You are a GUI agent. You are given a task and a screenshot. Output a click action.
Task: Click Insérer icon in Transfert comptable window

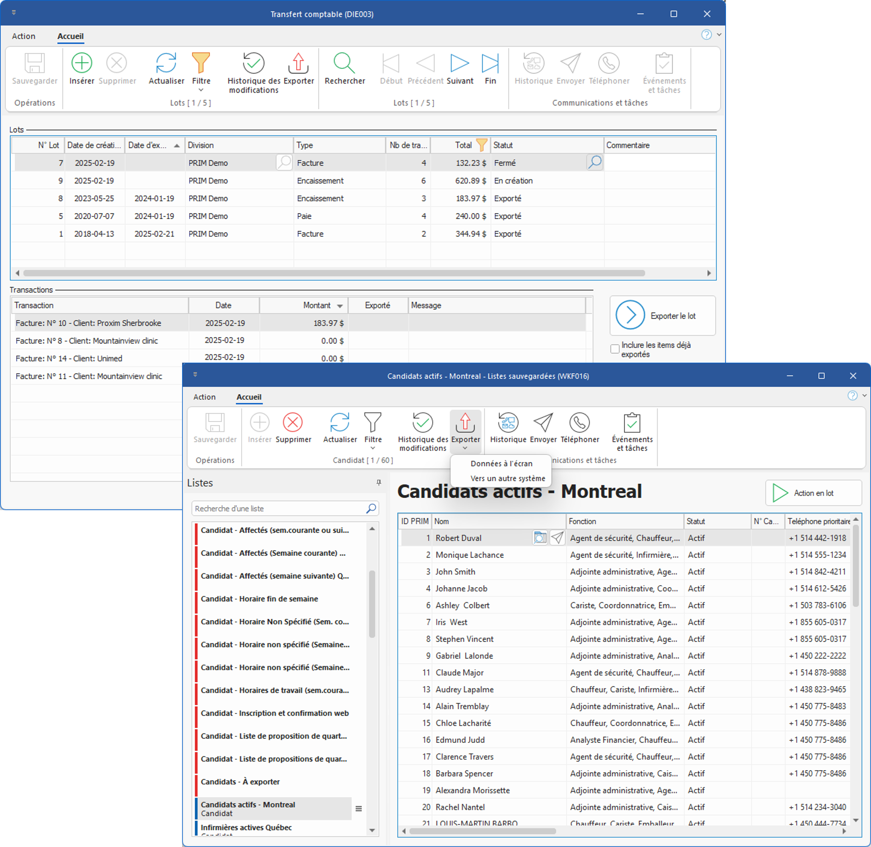[x=82, y=63]
